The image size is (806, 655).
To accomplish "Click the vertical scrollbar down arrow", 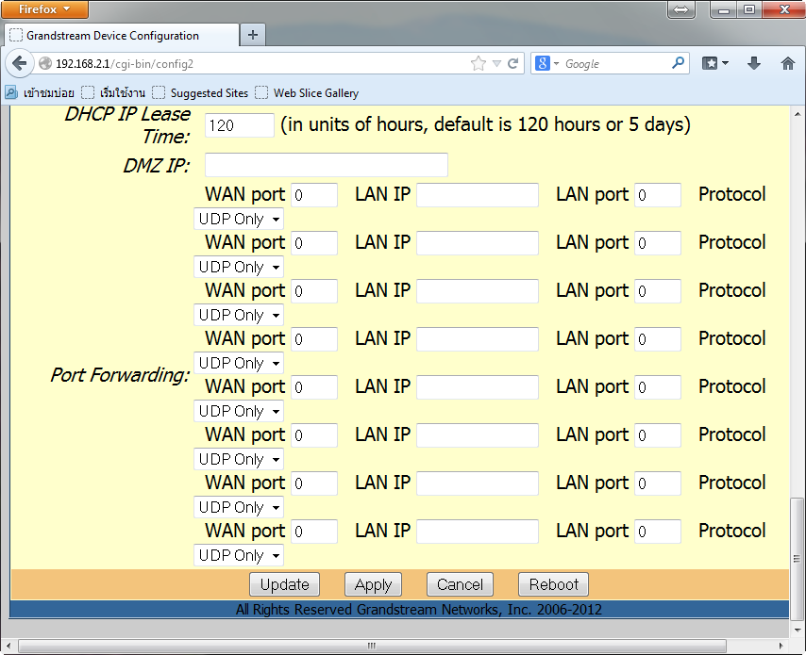I will pos(798,630).
